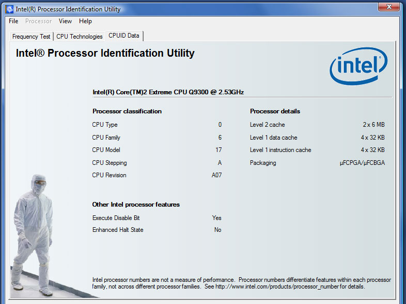Click the value 2 x 6 MB
Screen dimensions: 406x304
coord(374,125)
